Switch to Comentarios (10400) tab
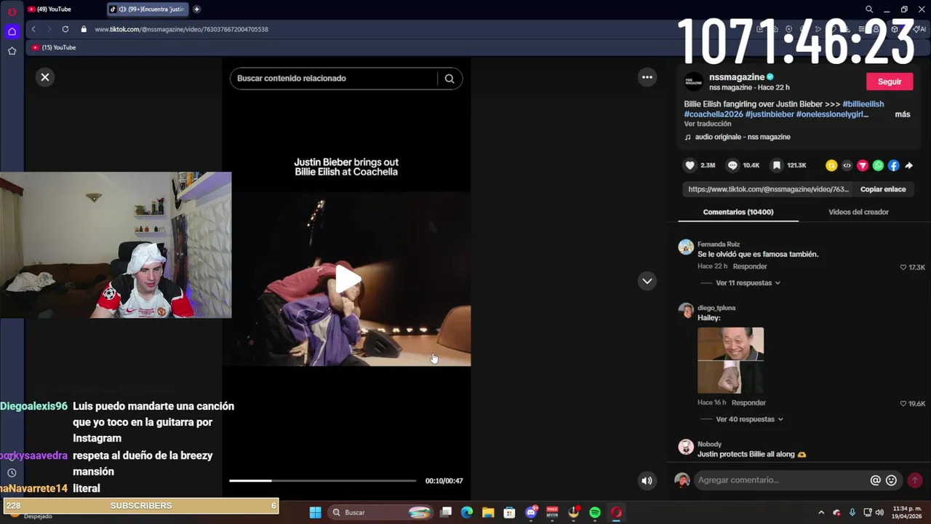The height and width of the screenshot is (524, 931). pyautogui.click(x=738, y=212)
